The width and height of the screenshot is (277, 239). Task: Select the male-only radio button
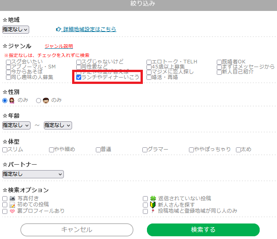39,100
